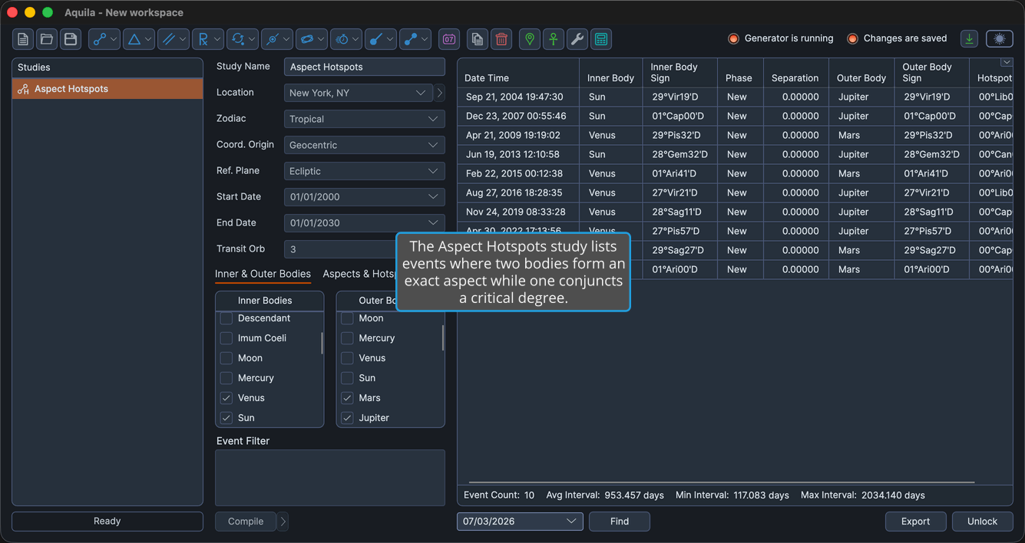Check Venus in the Outer Bodies list
1025x543 pixels.
pyautogui.click(x=347, y=358)
